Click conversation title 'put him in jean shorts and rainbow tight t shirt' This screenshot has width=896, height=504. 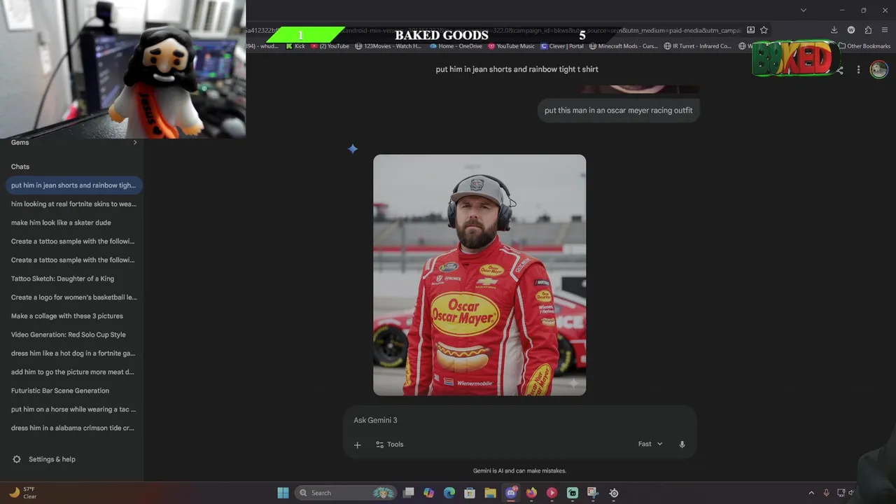(x=517, y=69)
